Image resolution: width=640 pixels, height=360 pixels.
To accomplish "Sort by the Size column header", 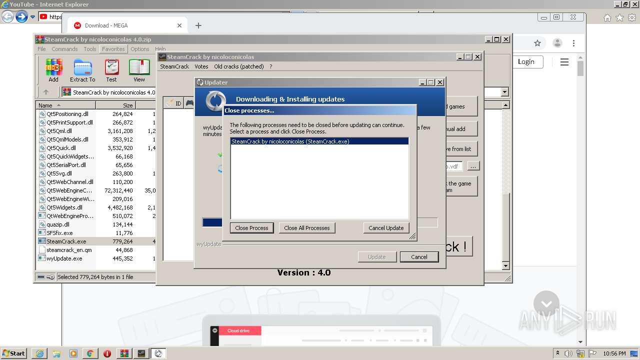I will (115, 105).
